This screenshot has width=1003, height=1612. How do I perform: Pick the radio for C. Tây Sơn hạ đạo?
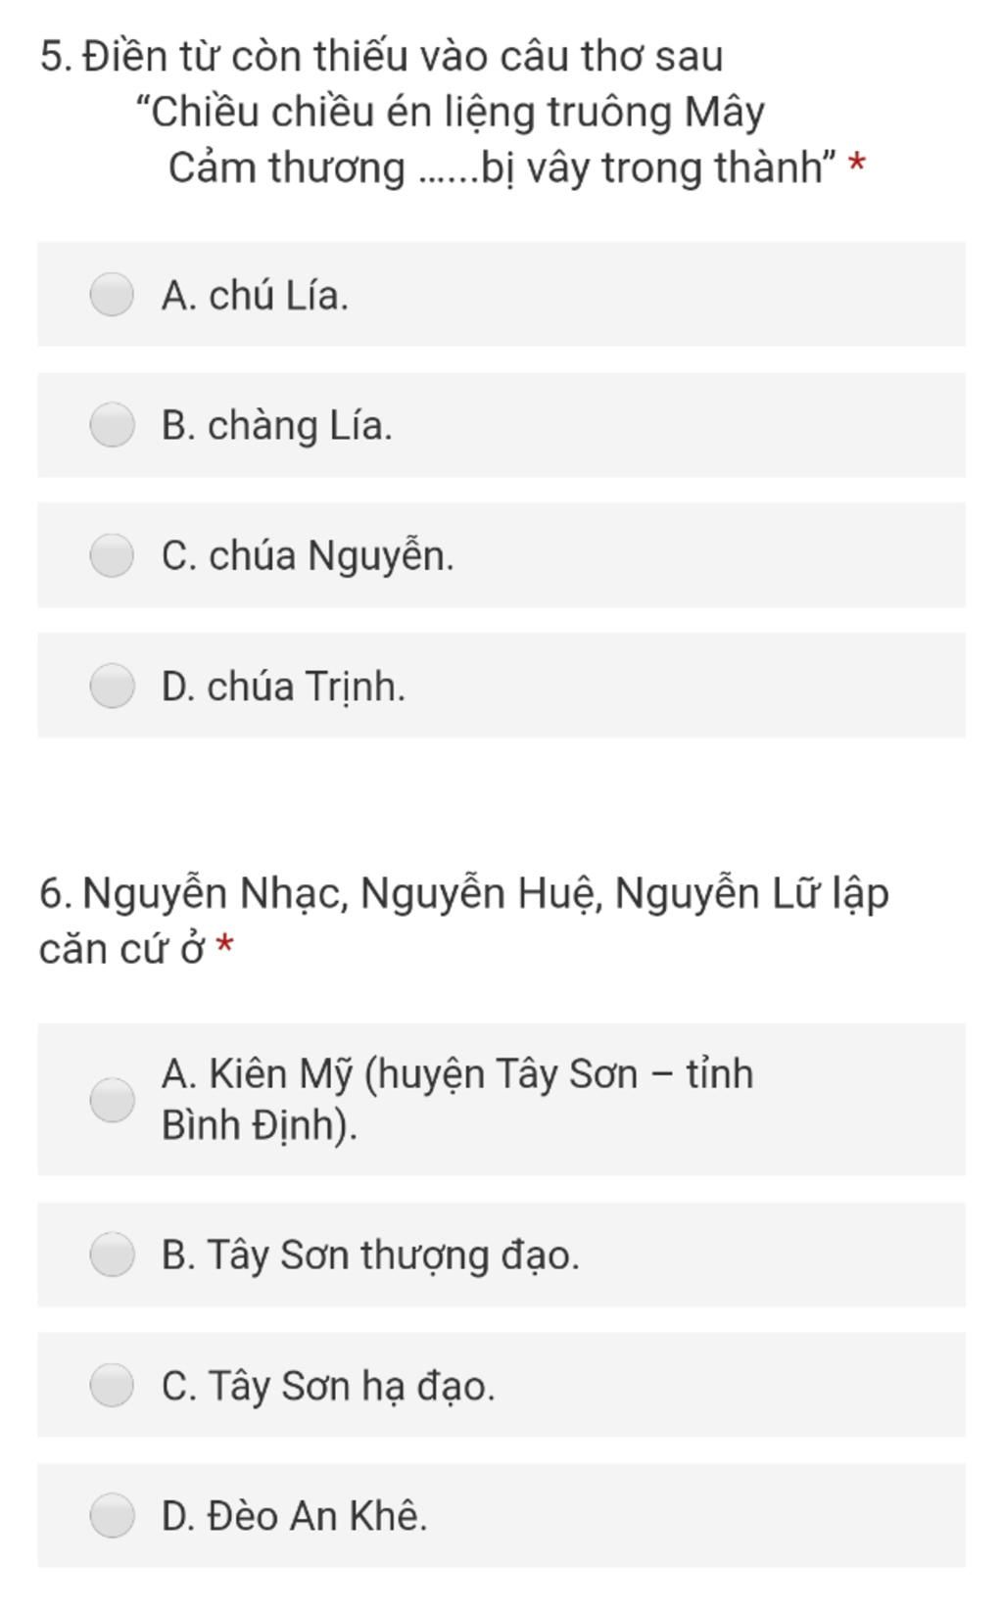(x=112, y=1386)
